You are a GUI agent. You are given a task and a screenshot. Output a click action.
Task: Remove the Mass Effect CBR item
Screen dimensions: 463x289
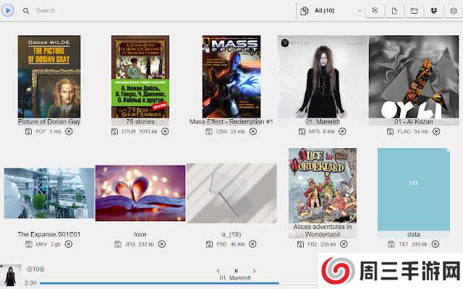[253, 131]
